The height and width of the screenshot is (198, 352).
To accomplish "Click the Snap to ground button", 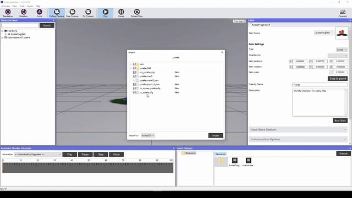I will (337, 79).
